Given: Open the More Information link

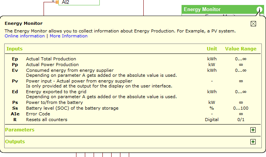Looking at the screenshot, I should (68, 36).
